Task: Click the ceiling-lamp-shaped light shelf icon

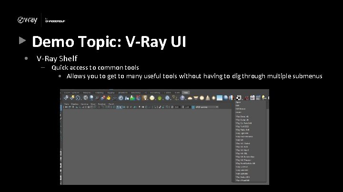Action: tap(196, 98)
